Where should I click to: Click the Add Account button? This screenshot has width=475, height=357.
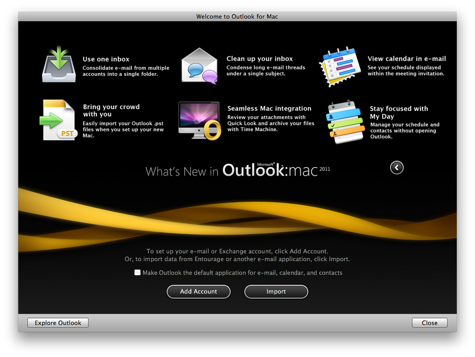(x=198, y=291)
